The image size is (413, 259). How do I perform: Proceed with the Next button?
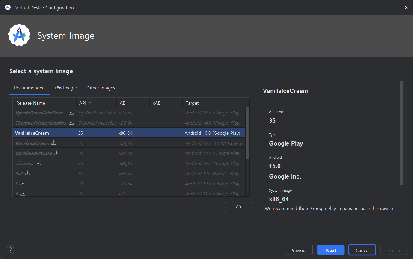tap(331, 250)
